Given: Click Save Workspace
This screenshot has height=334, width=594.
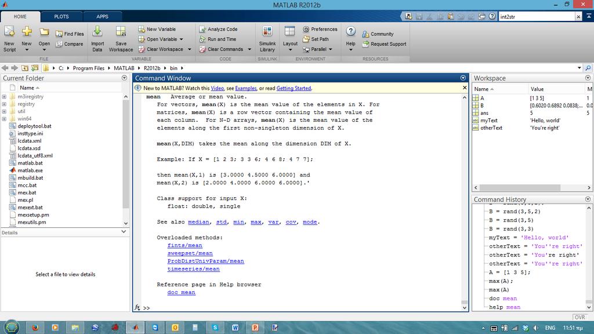Looking at the screenshot, I should 121,39.
